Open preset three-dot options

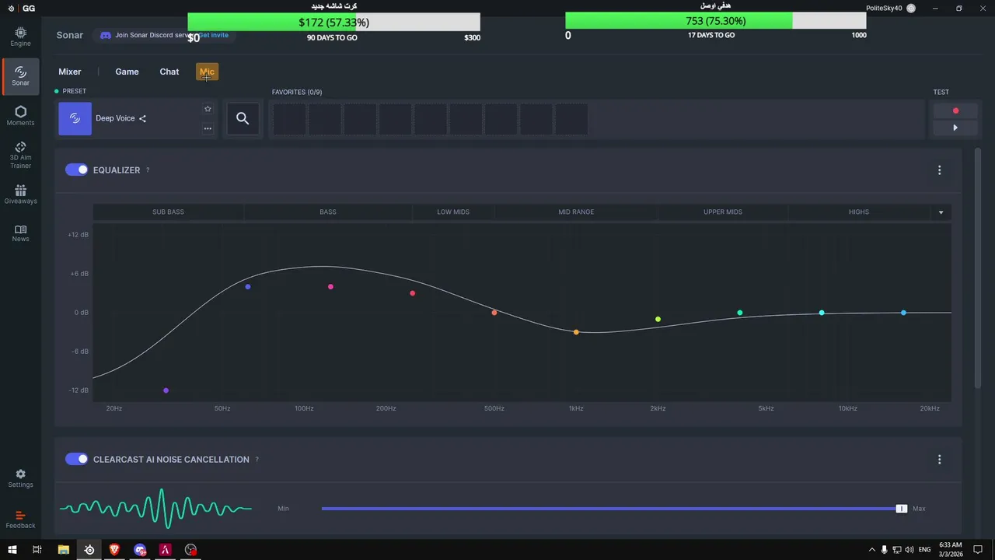[x=208, y=128]
